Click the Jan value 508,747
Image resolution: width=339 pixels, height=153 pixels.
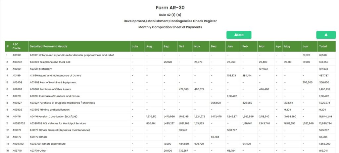[x=232, y=130]
